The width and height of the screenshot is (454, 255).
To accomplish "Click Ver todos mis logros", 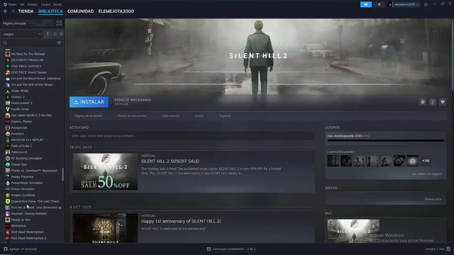I will [427, 174].
